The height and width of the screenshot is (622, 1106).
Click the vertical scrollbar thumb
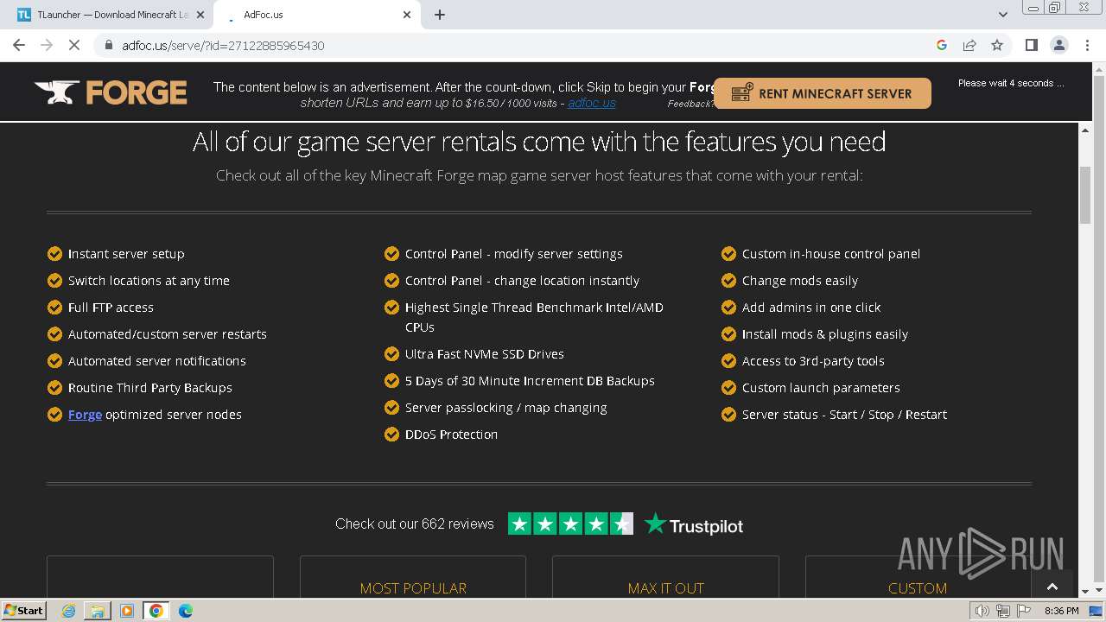(x=1085, y=195)
